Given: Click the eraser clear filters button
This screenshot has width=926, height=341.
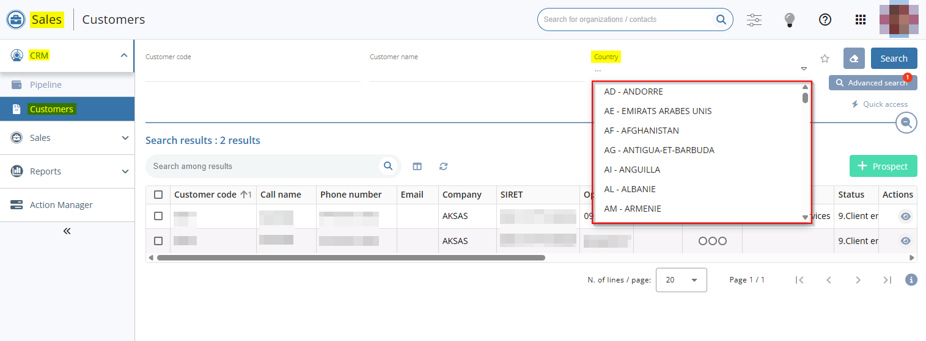Looking at the screenshot, I should 854,59.
